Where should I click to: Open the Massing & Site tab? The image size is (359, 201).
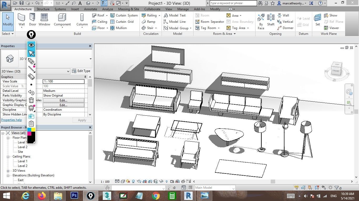(129, 9)
